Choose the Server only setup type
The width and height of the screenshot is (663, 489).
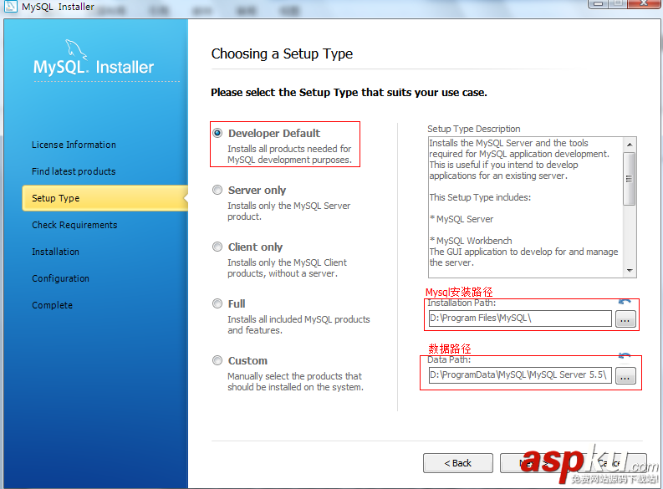coord(217,191)
